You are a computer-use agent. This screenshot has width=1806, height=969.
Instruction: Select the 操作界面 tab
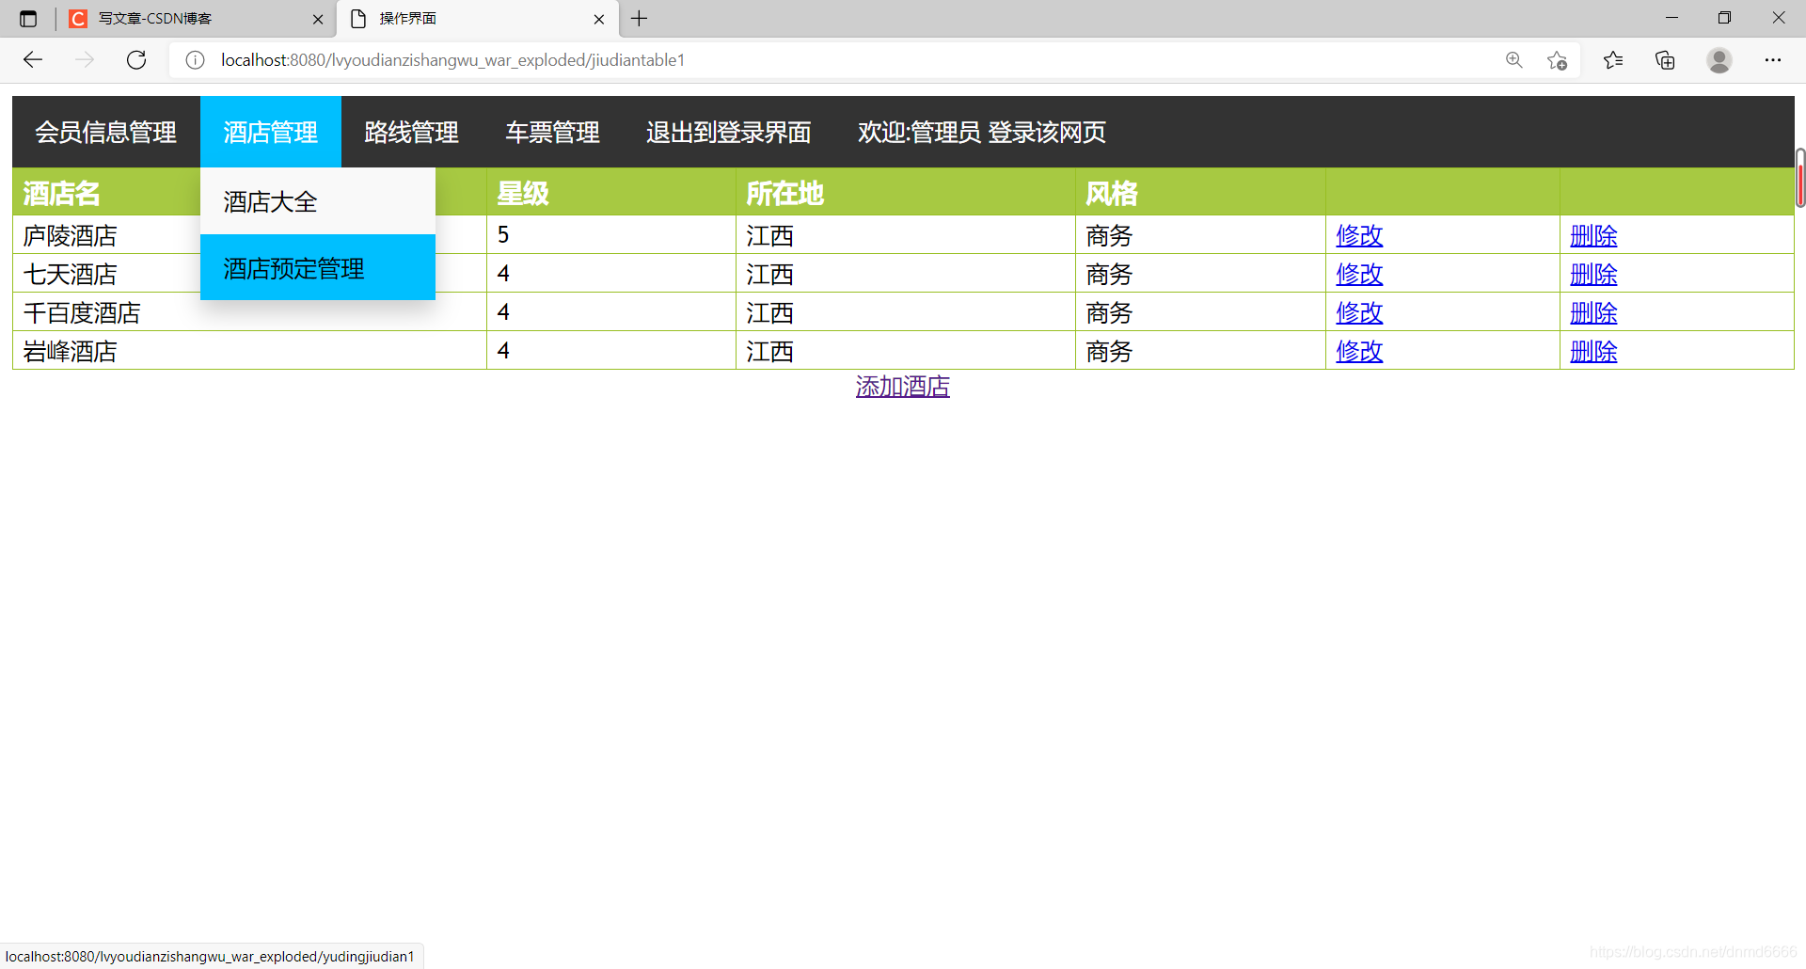point(478,19)
